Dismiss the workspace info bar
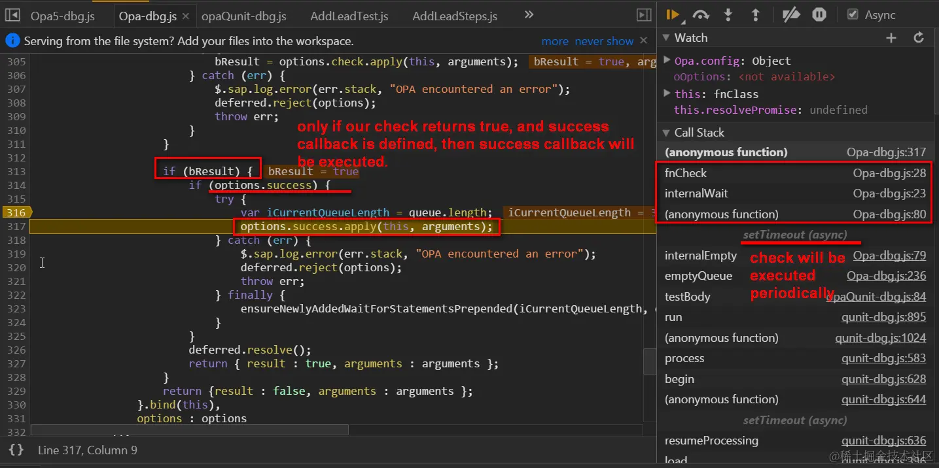 pyautogui.click(x=644, y=41)
